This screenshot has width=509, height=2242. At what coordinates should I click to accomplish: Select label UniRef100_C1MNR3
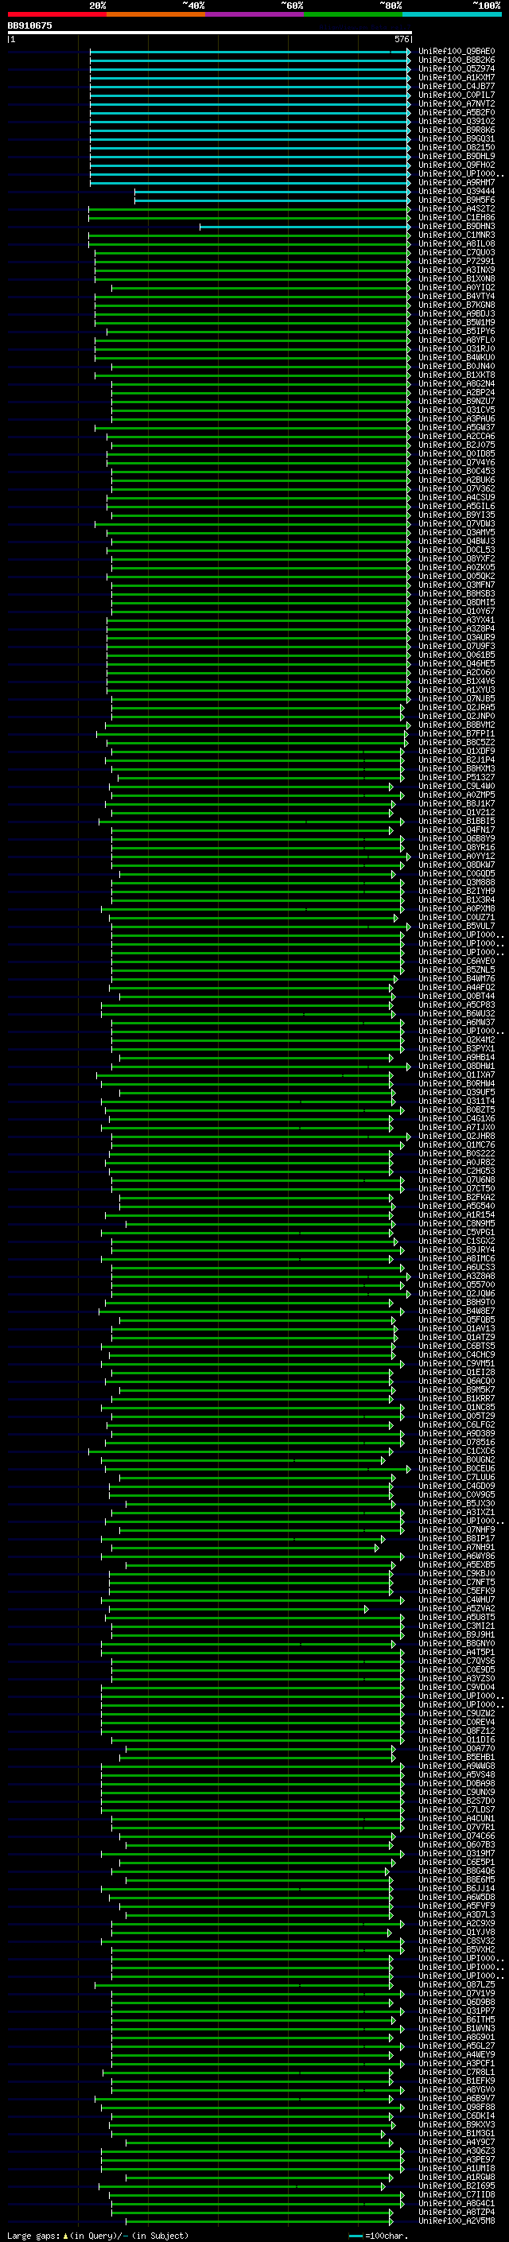457,235
